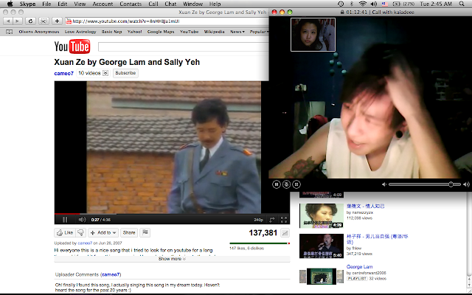Click the thumbs-down dislike icon
The image size is (472, 295).
click(x=80, y=233)
